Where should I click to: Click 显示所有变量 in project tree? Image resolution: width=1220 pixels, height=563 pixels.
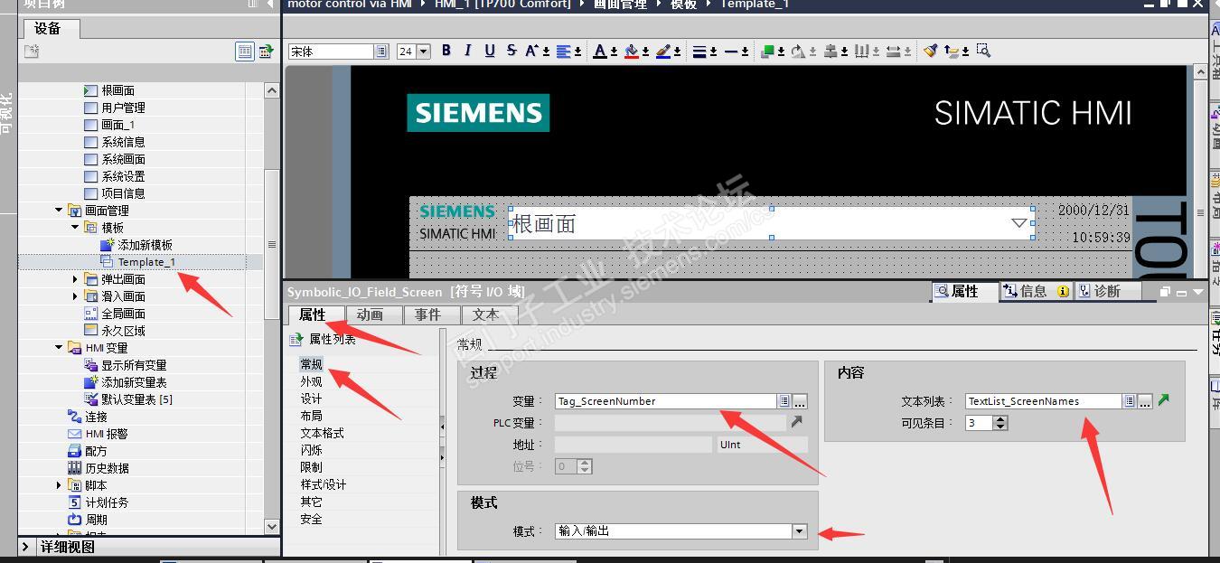point(133,365)
